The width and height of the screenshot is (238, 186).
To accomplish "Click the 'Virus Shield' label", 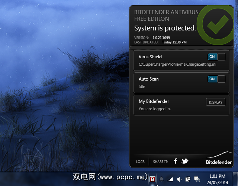I will click(x=150, y=57).
